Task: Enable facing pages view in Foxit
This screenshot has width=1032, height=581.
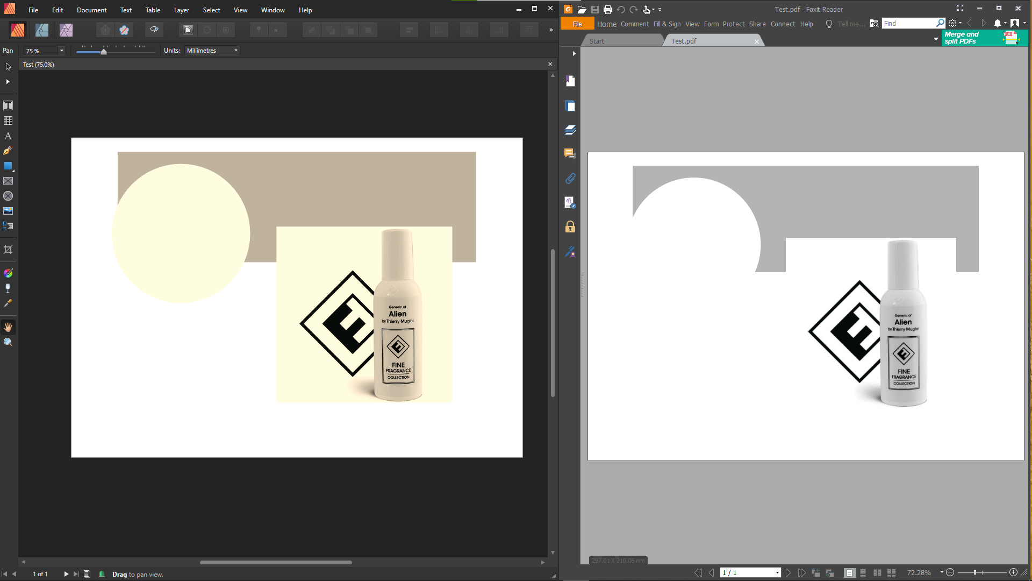Action: [877, 573]
